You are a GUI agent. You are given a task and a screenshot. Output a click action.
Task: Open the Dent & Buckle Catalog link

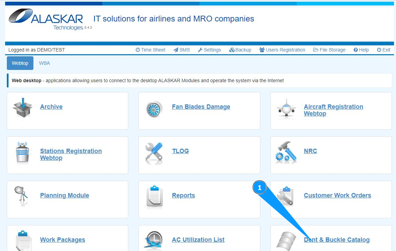click(337, 240)
